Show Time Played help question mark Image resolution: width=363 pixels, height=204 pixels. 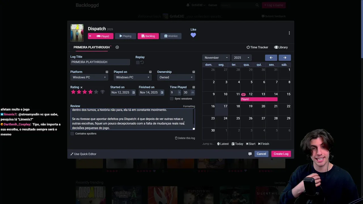click(x=194, y=87)
